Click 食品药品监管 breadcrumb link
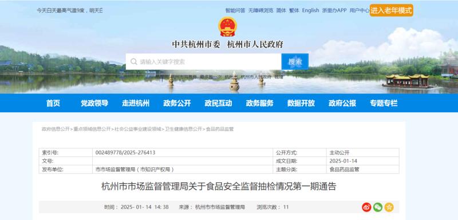This screenshot has width=458, height=220. pyautogui.click(x=220, y=129)
